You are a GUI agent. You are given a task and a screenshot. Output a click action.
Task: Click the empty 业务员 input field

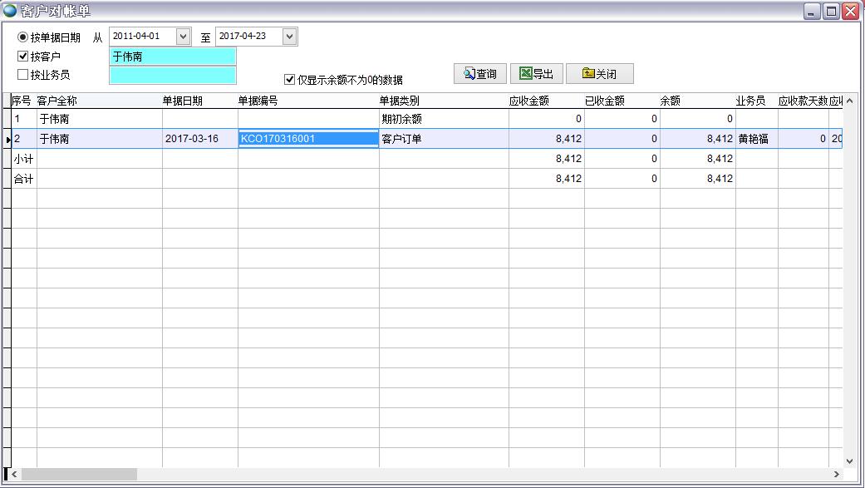pyautogui.click(x=172, y=76)
